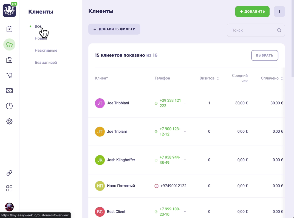Open the settings gear icon

9,121
